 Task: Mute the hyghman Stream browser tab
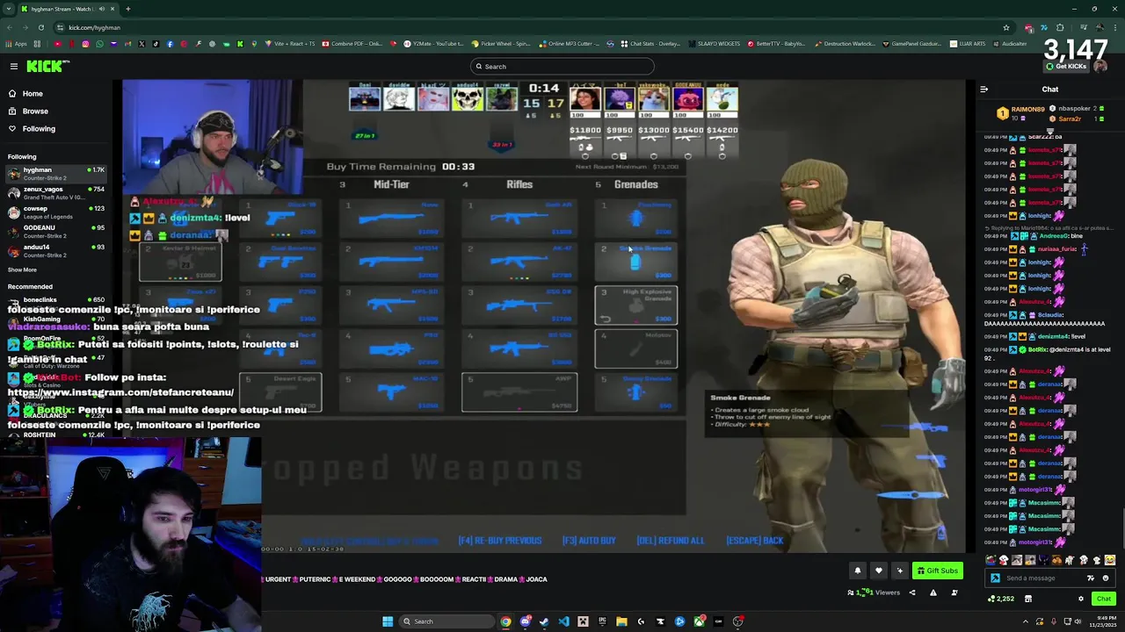coord(101,9)
